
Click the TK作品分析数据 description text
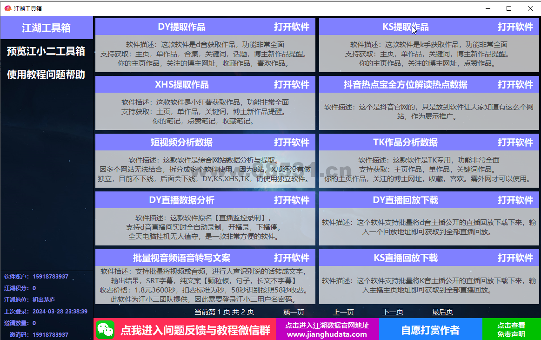[x=429, y=170]
